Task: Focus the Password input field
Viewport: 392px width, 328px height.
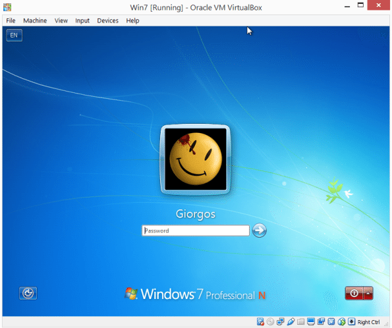Action: (196, 231)
